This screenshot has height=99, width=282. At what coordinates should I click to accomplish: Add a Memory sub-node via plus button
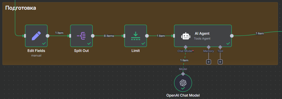click(209, 62)
